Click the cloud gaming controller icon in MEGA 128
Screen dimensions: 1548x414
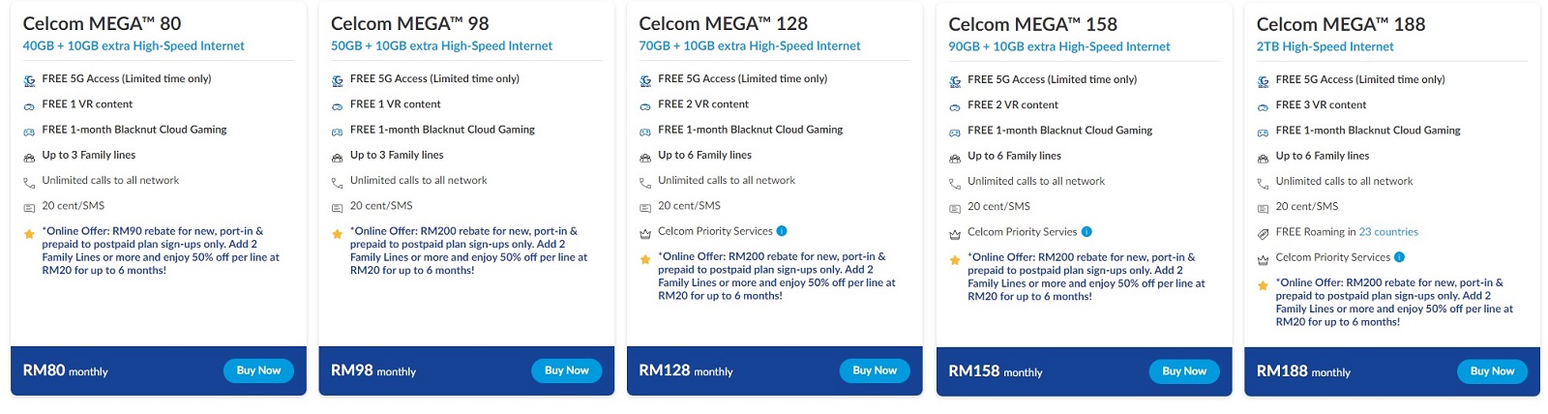[645, 132]
